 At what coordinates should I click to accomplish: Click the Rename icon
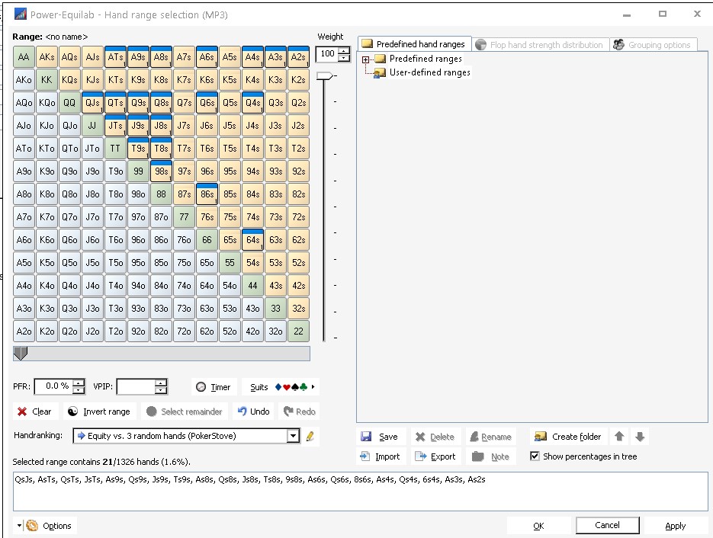(474, 437)
